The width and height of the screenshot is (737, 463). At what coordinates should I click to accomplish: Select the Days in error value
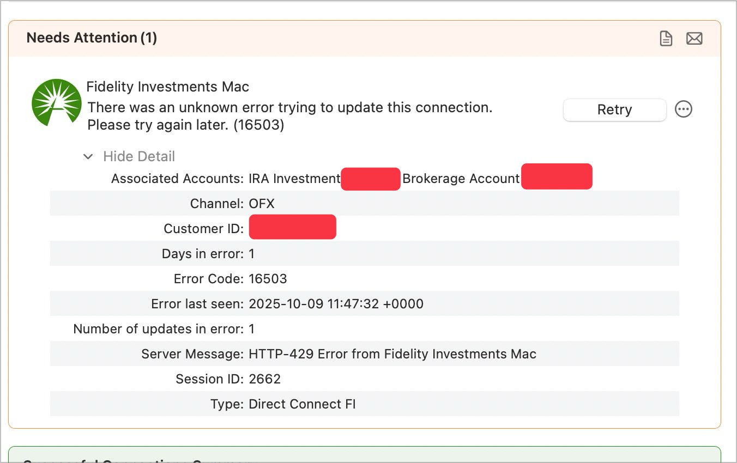252,254
